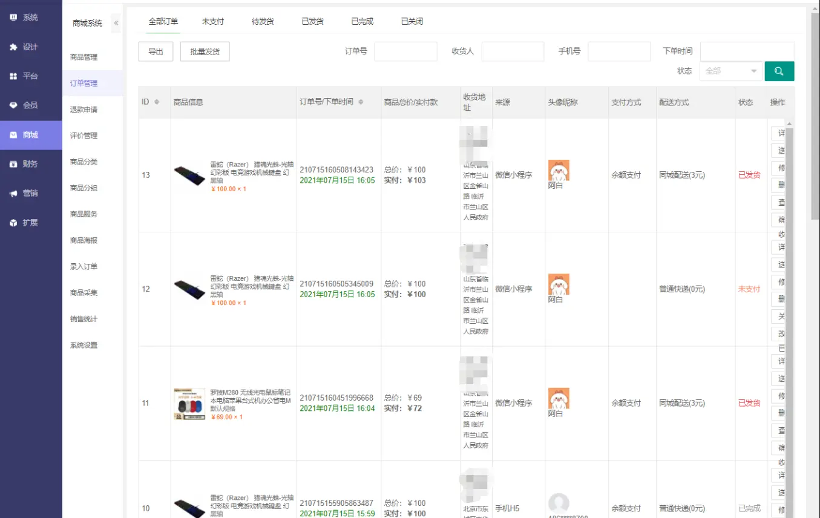Screen dimensions: 820x518
Task: Open 评价管理 in the mall submenu
Action: tap(84, 136)
